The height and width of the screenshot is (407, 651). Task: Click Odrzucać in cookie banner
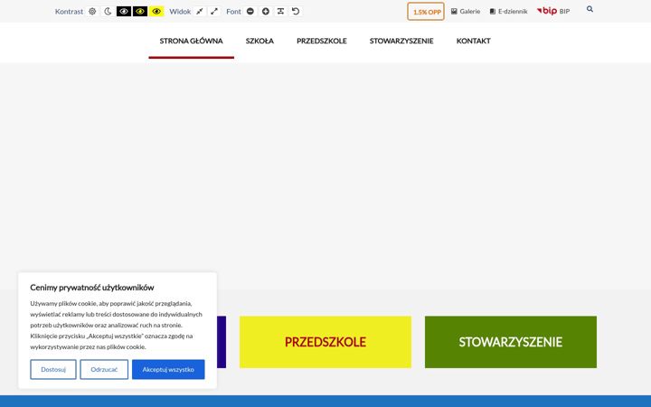(104, 369)
